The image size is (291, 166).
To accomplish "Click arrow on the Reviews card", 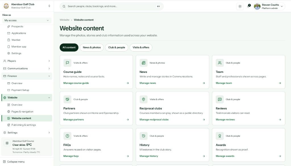I will coord(280,120).
